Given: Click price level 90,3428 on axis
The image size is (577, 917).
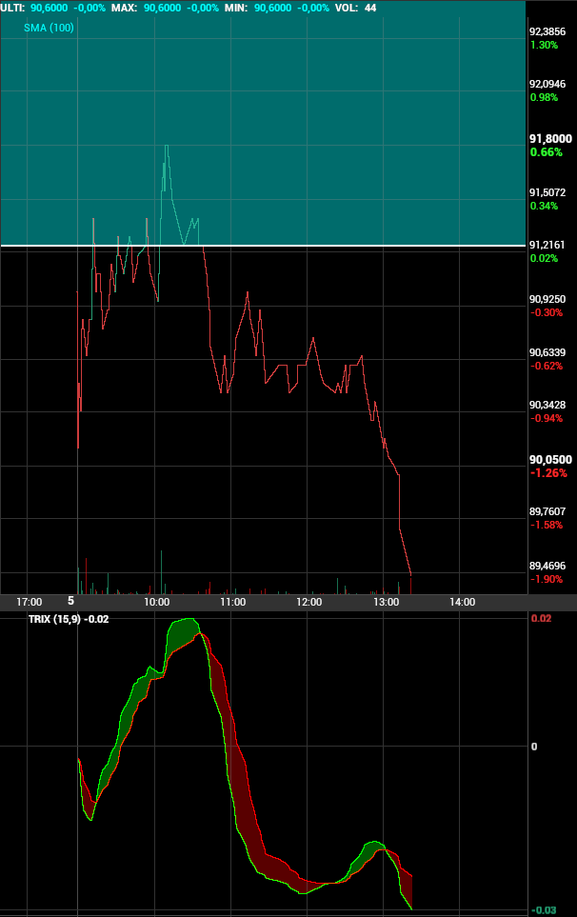Looking at the screenshot, I should pos(547,405).
